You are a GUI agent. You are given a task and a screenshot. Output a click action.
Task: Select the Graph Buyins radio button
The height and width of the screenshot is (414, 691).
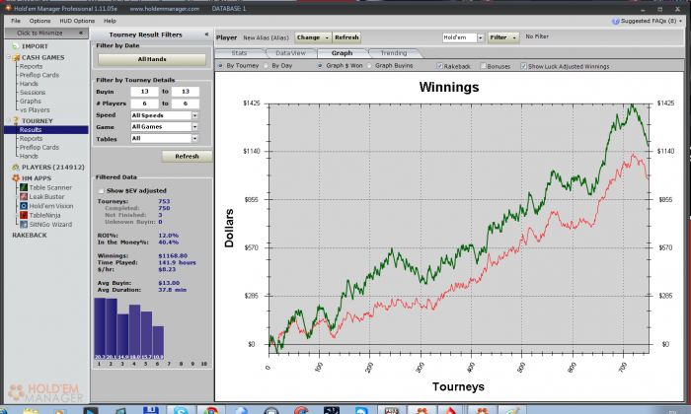click(x=369, y=66)
